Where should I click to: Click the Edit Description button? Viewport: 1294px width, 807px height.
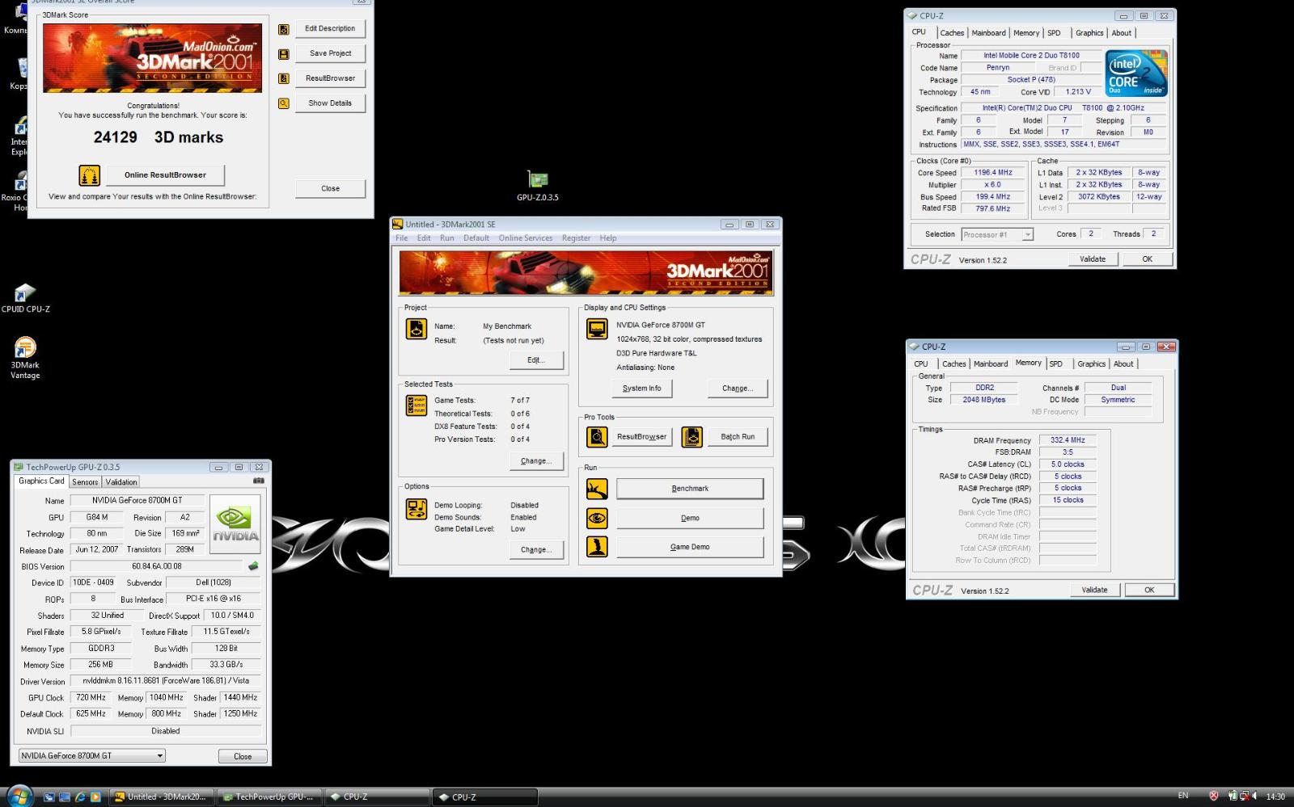330,29
